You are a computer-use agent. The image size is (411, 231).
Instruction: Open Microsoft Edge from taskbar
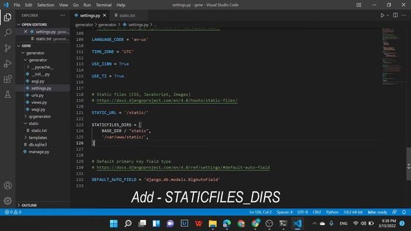point(227,223)
